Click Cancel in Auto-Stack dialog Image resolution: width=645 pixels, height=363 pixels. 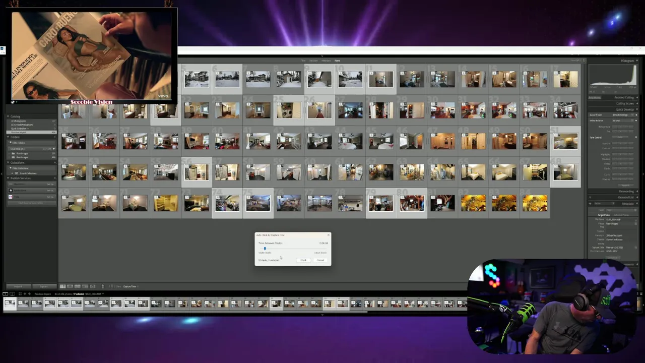coord(320,260)
